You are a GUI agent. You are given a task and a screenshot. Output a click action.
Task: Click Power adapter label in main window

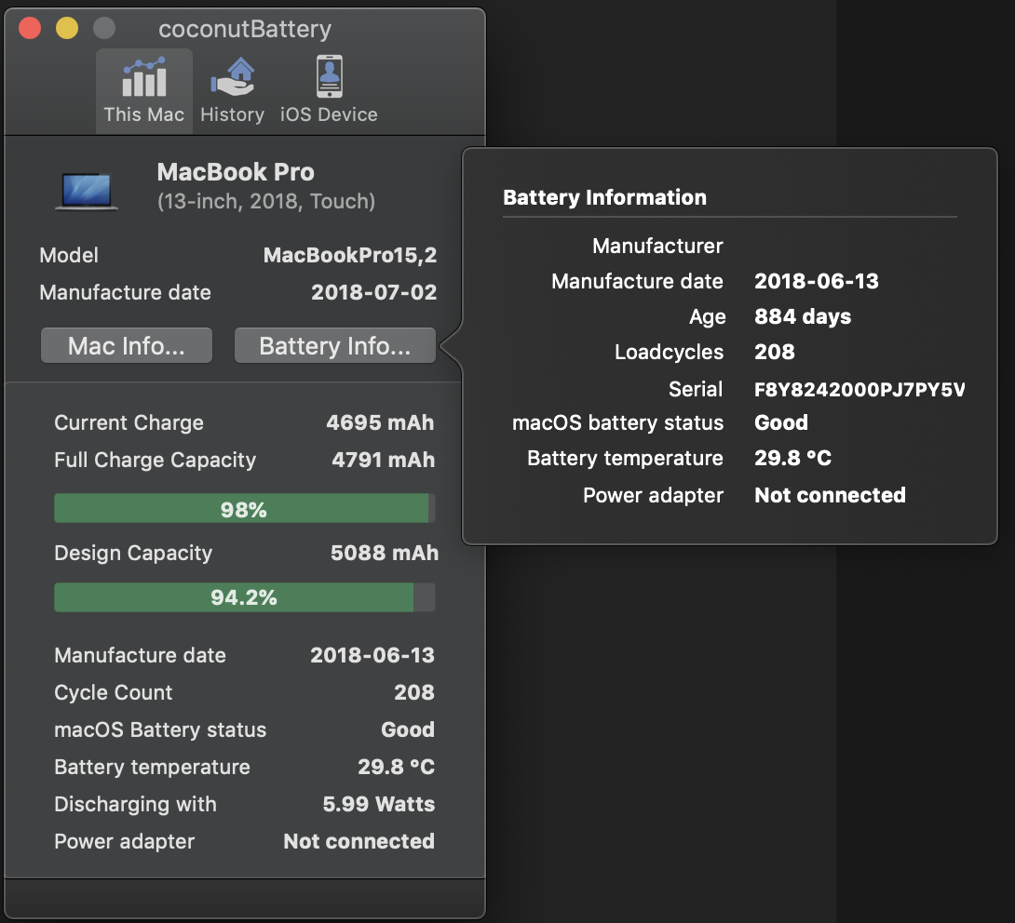(x=124, y=841)
